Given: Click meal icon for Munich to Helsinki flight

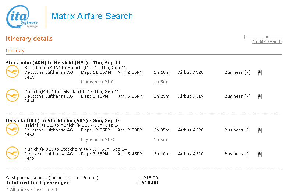Looking at the screenshot, I should pos(260,97).
